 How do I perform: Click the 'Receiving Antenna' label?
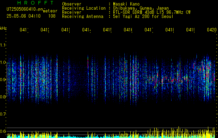[83, 17]
